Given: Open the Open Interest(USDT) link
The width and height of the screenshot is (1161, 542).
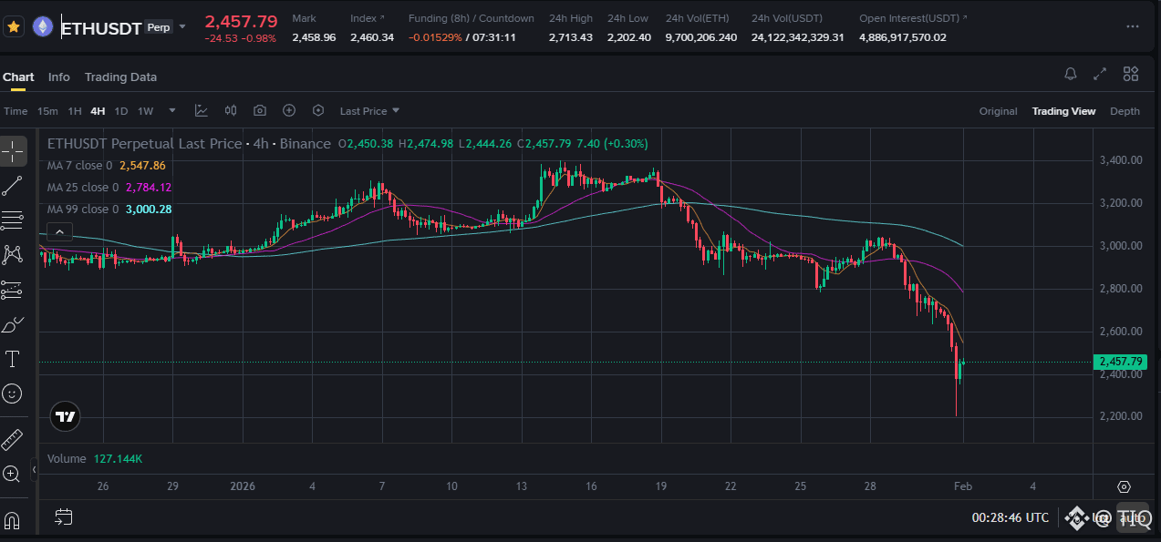Looking at the screenshot, I should [x=913, y=18].
